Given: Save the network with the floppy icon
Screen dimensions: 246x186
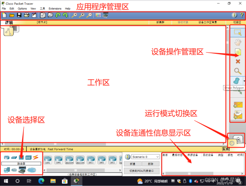Looking at the screenshot, I should tap(19, 15).
